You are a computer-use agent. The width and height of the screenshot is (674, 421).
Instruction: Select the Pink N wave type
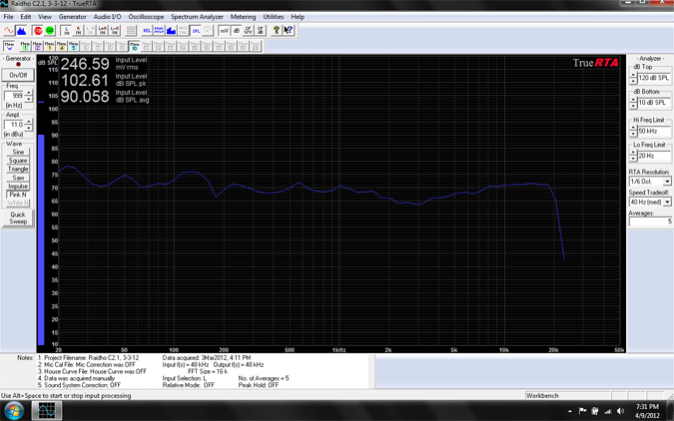18,195
